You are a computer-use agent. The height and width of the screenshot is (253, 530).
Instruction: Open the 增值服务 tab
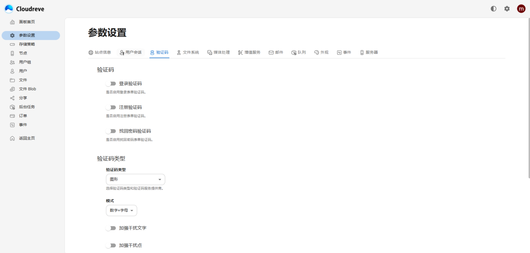(249, 52)
